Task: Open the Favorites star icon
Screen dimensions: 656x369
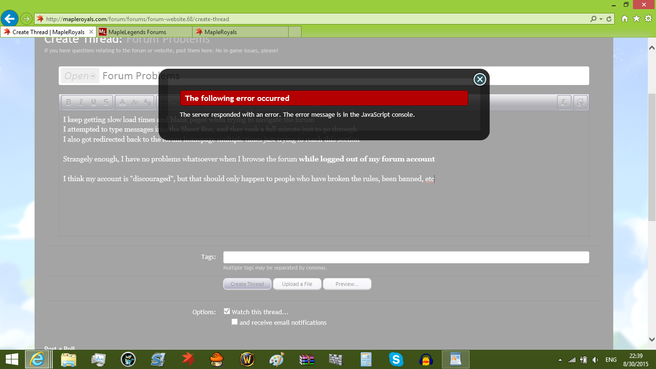Action: (x=636, y=19)
